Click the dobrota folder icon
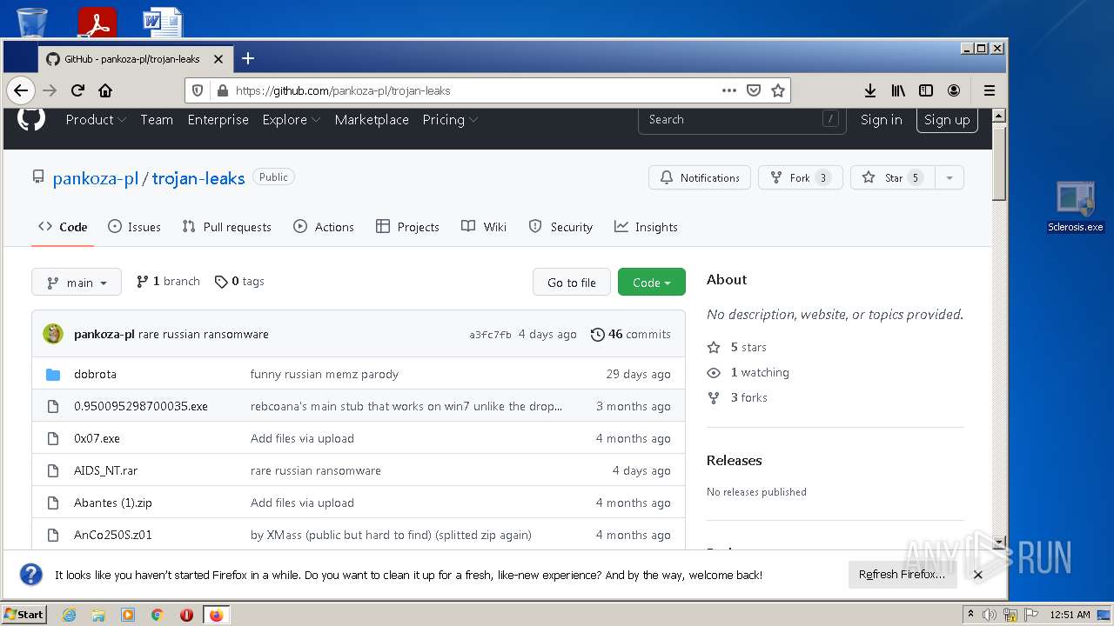This screenshot has height=626, width=1114. pos(53,374)
